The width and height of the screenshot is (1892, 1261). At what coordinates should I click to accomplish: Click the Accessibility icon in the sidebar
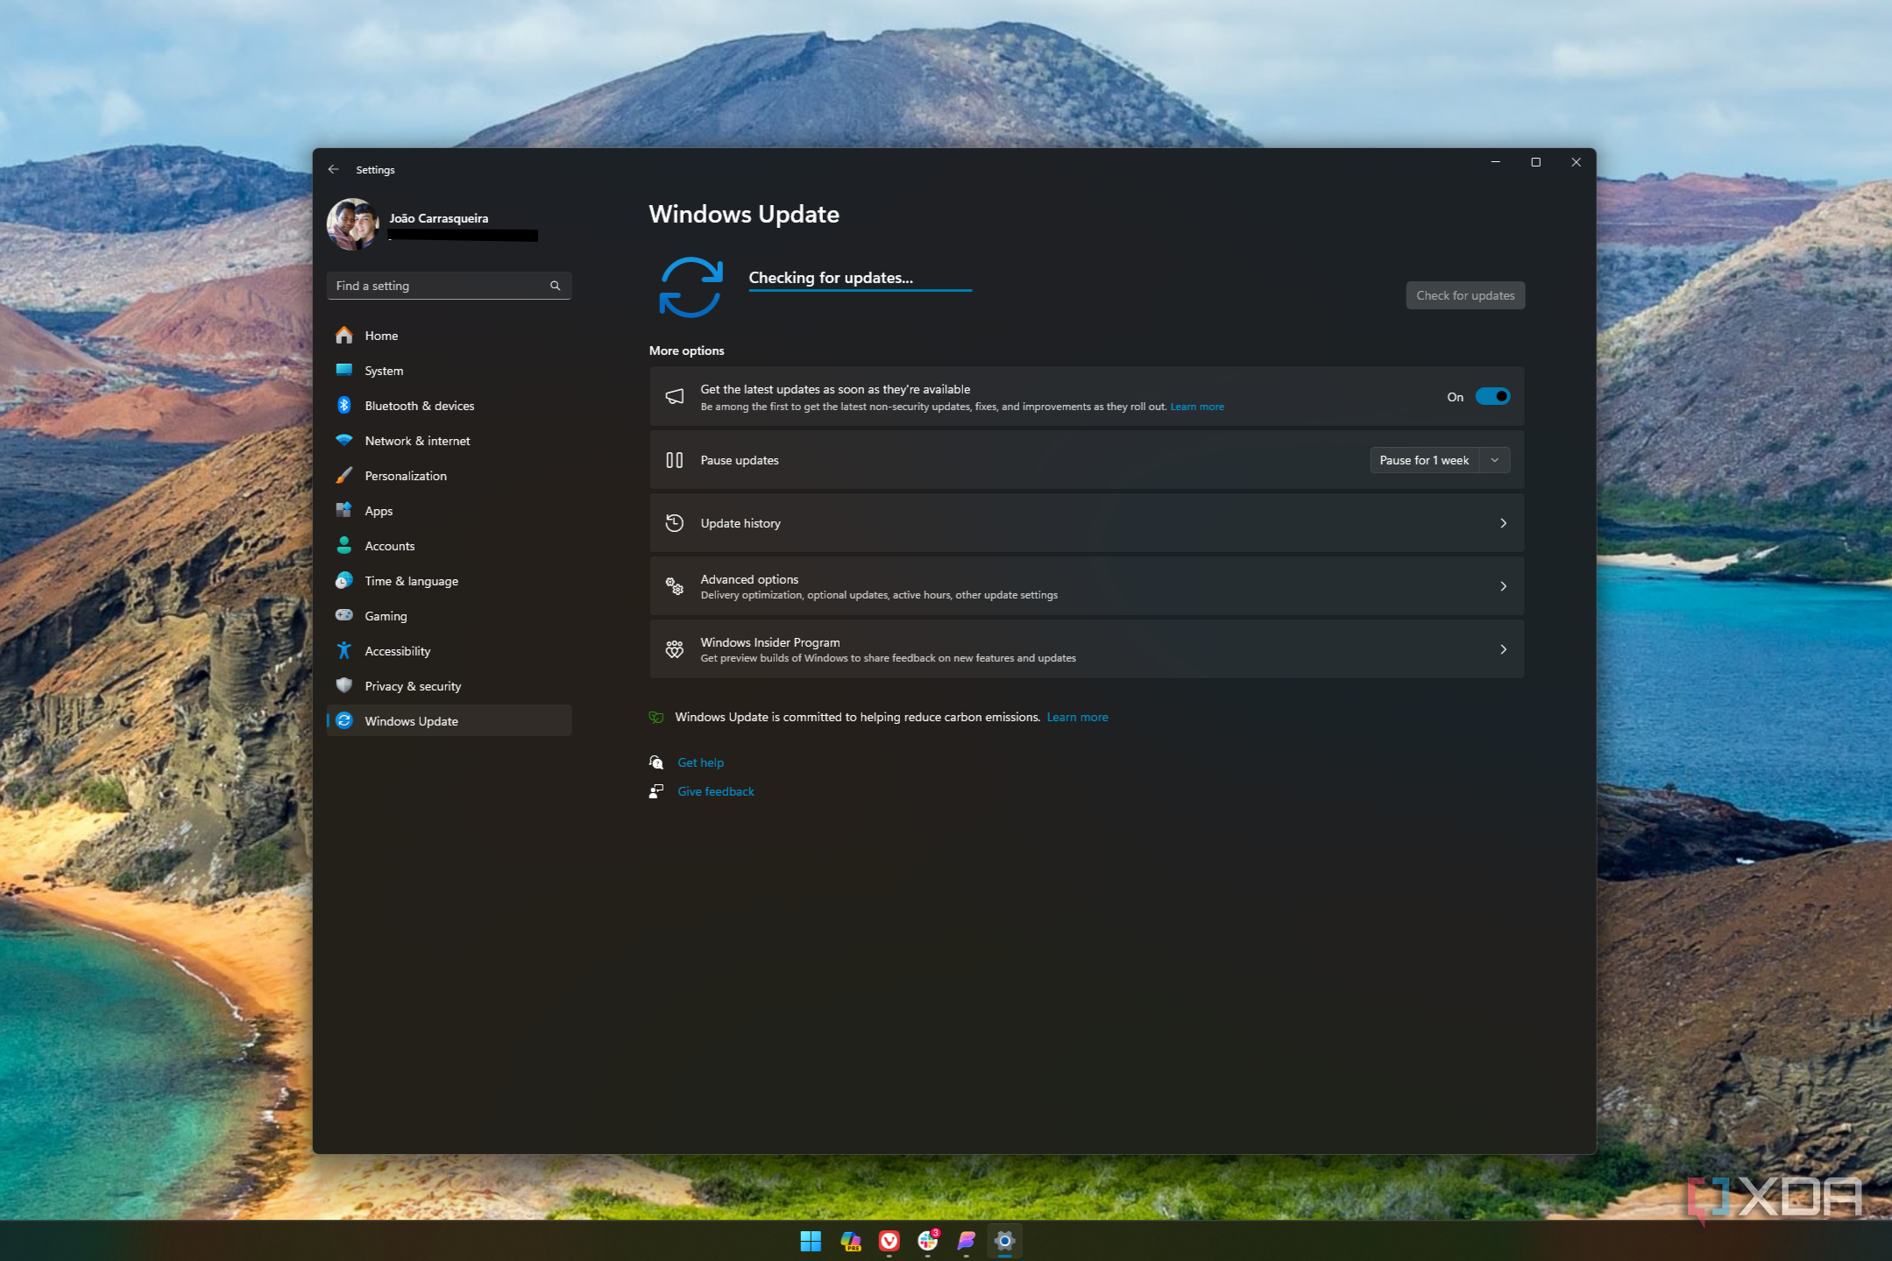pyautogui.click(x=345, y=650)
